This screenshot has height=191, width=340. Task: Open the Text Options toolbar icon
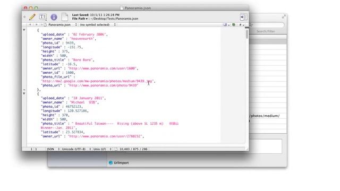[43, 17]
